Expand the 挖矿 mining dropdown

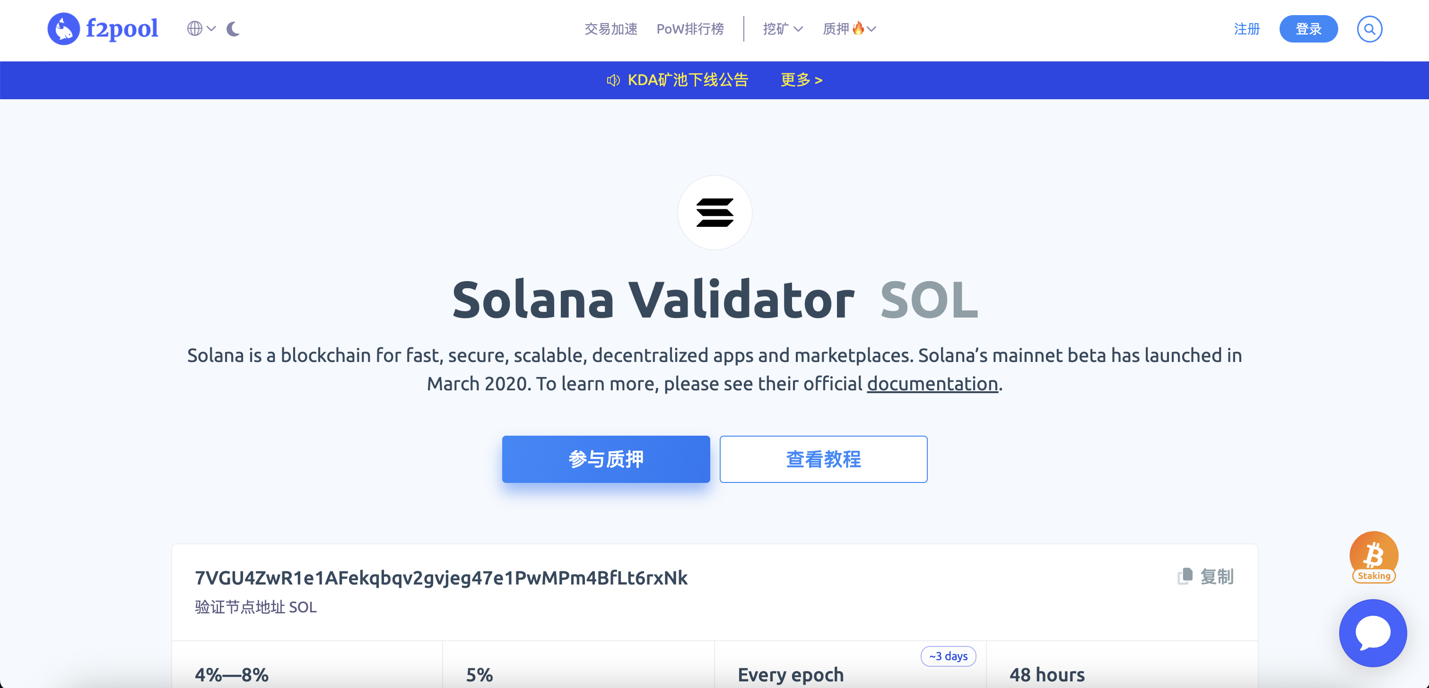tap(782, 29)
